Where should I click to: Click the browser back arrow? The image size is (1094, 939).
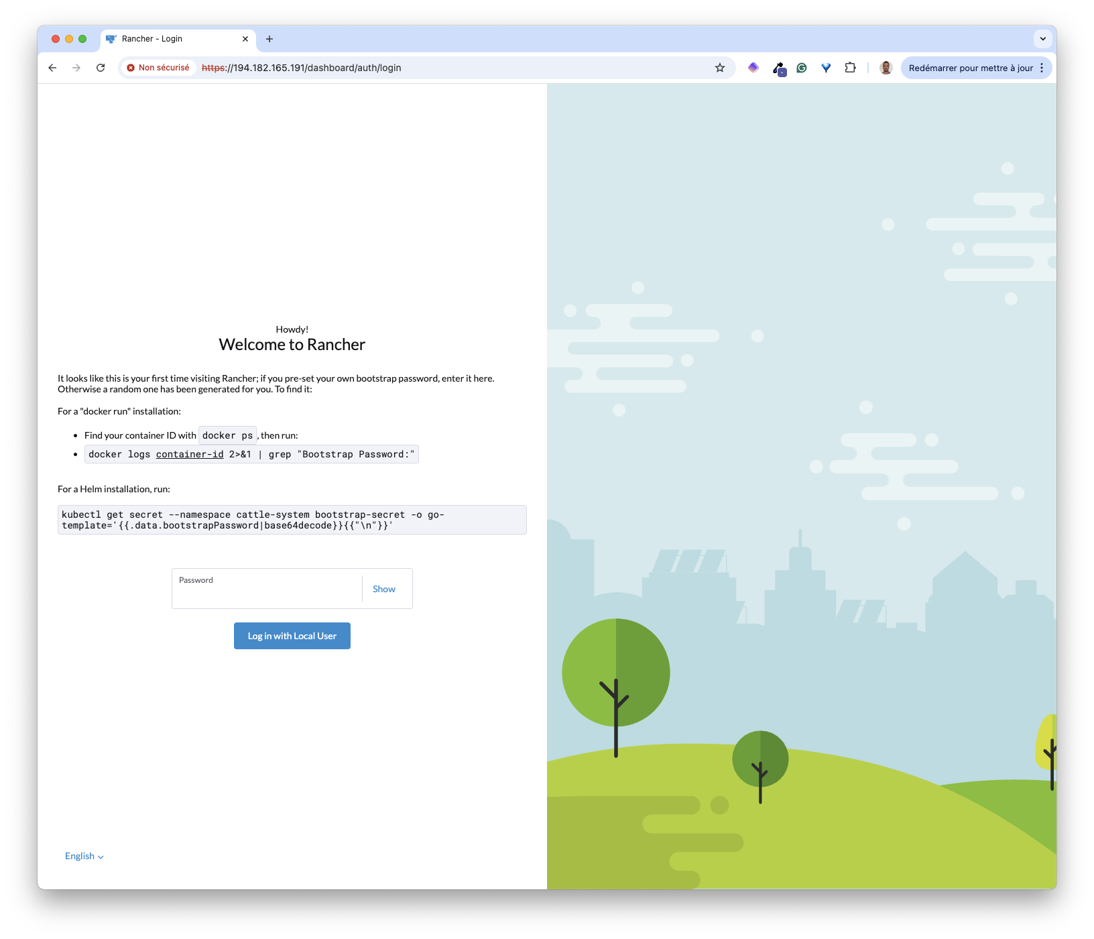(52, 68)
